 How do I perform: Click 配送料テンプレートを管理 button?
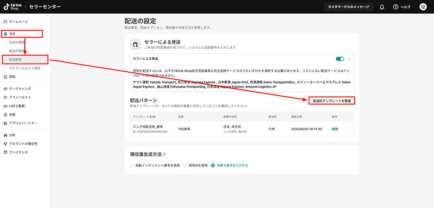331,101
